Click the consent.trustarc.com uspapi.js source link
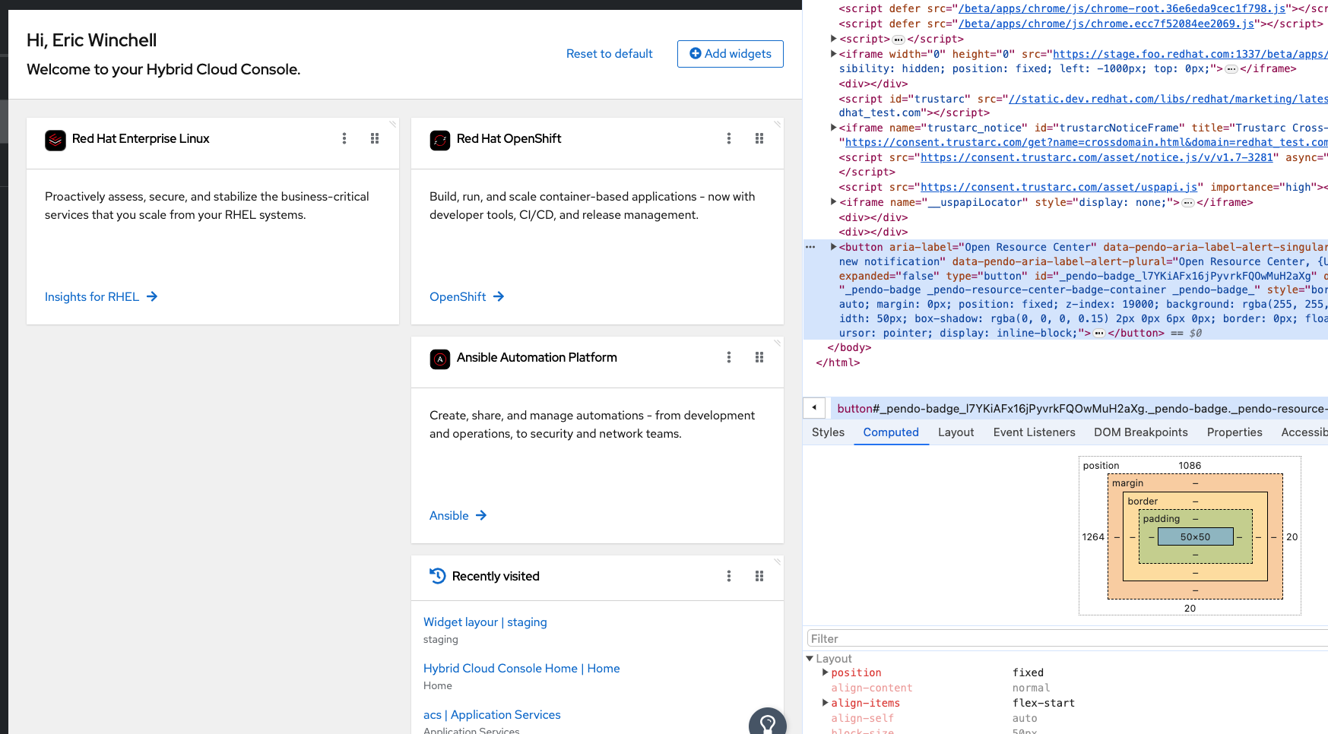Image resolution: width=1328 pixels, height=734 pixels. [1059, 187]
